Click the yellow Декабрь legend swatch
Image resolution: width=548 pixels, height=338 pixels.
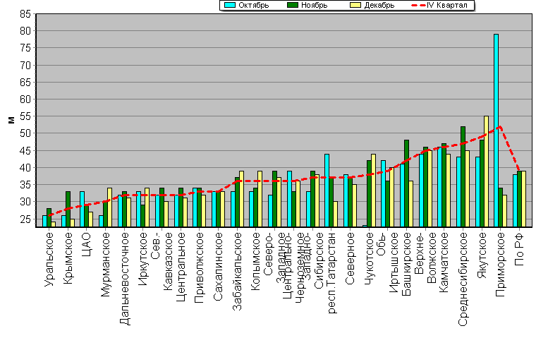355,5
